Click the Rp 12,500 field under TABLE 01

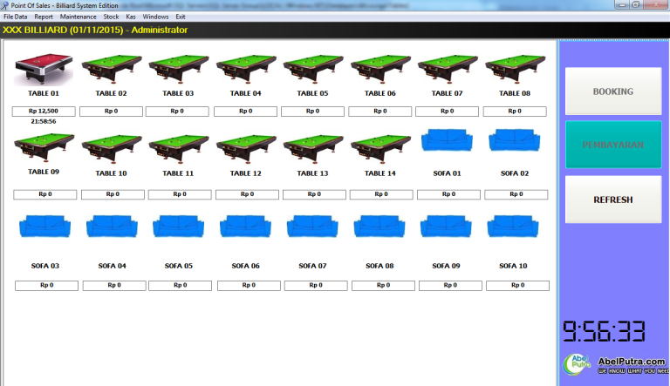(44, 112)
